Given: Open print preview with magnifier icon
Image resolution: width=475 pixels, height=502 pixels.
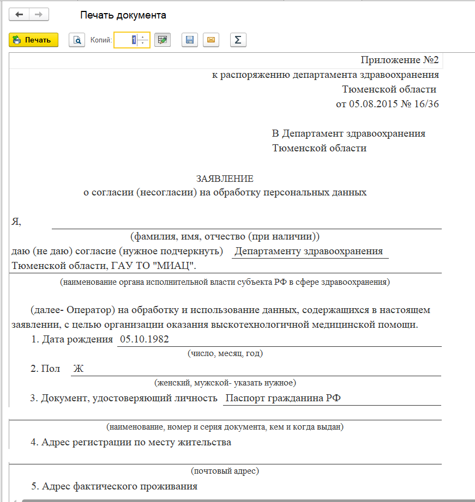Looking at the screenshot, I should coord(77,40).
